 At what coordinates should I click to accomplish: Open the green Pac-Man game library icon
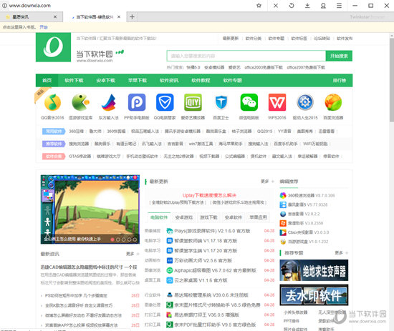pos(81,102)
